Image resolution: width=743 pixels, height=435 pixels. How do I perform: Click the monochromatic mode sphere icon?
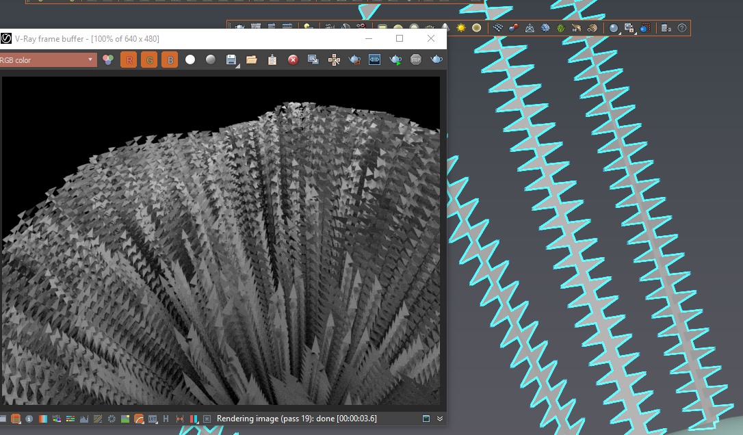coord(211,60)
